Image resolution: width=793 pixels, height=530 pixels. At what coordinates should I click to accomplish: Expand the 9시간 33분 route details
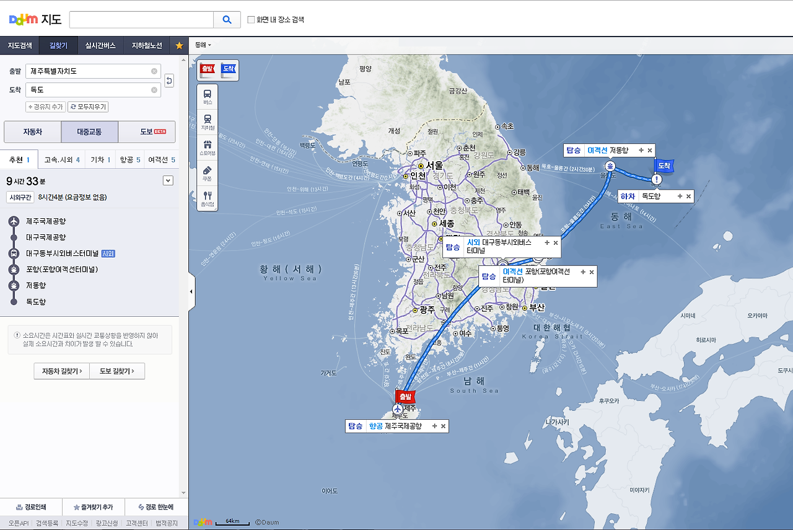tap(167, 180)
